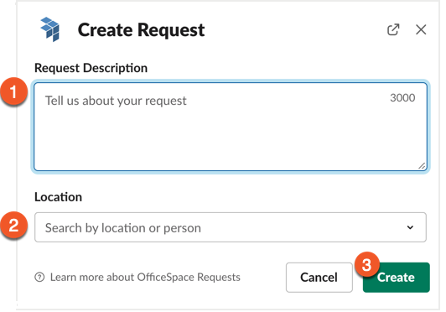Click the Location field label
This screenshot has height=312, width=446.
59,197
